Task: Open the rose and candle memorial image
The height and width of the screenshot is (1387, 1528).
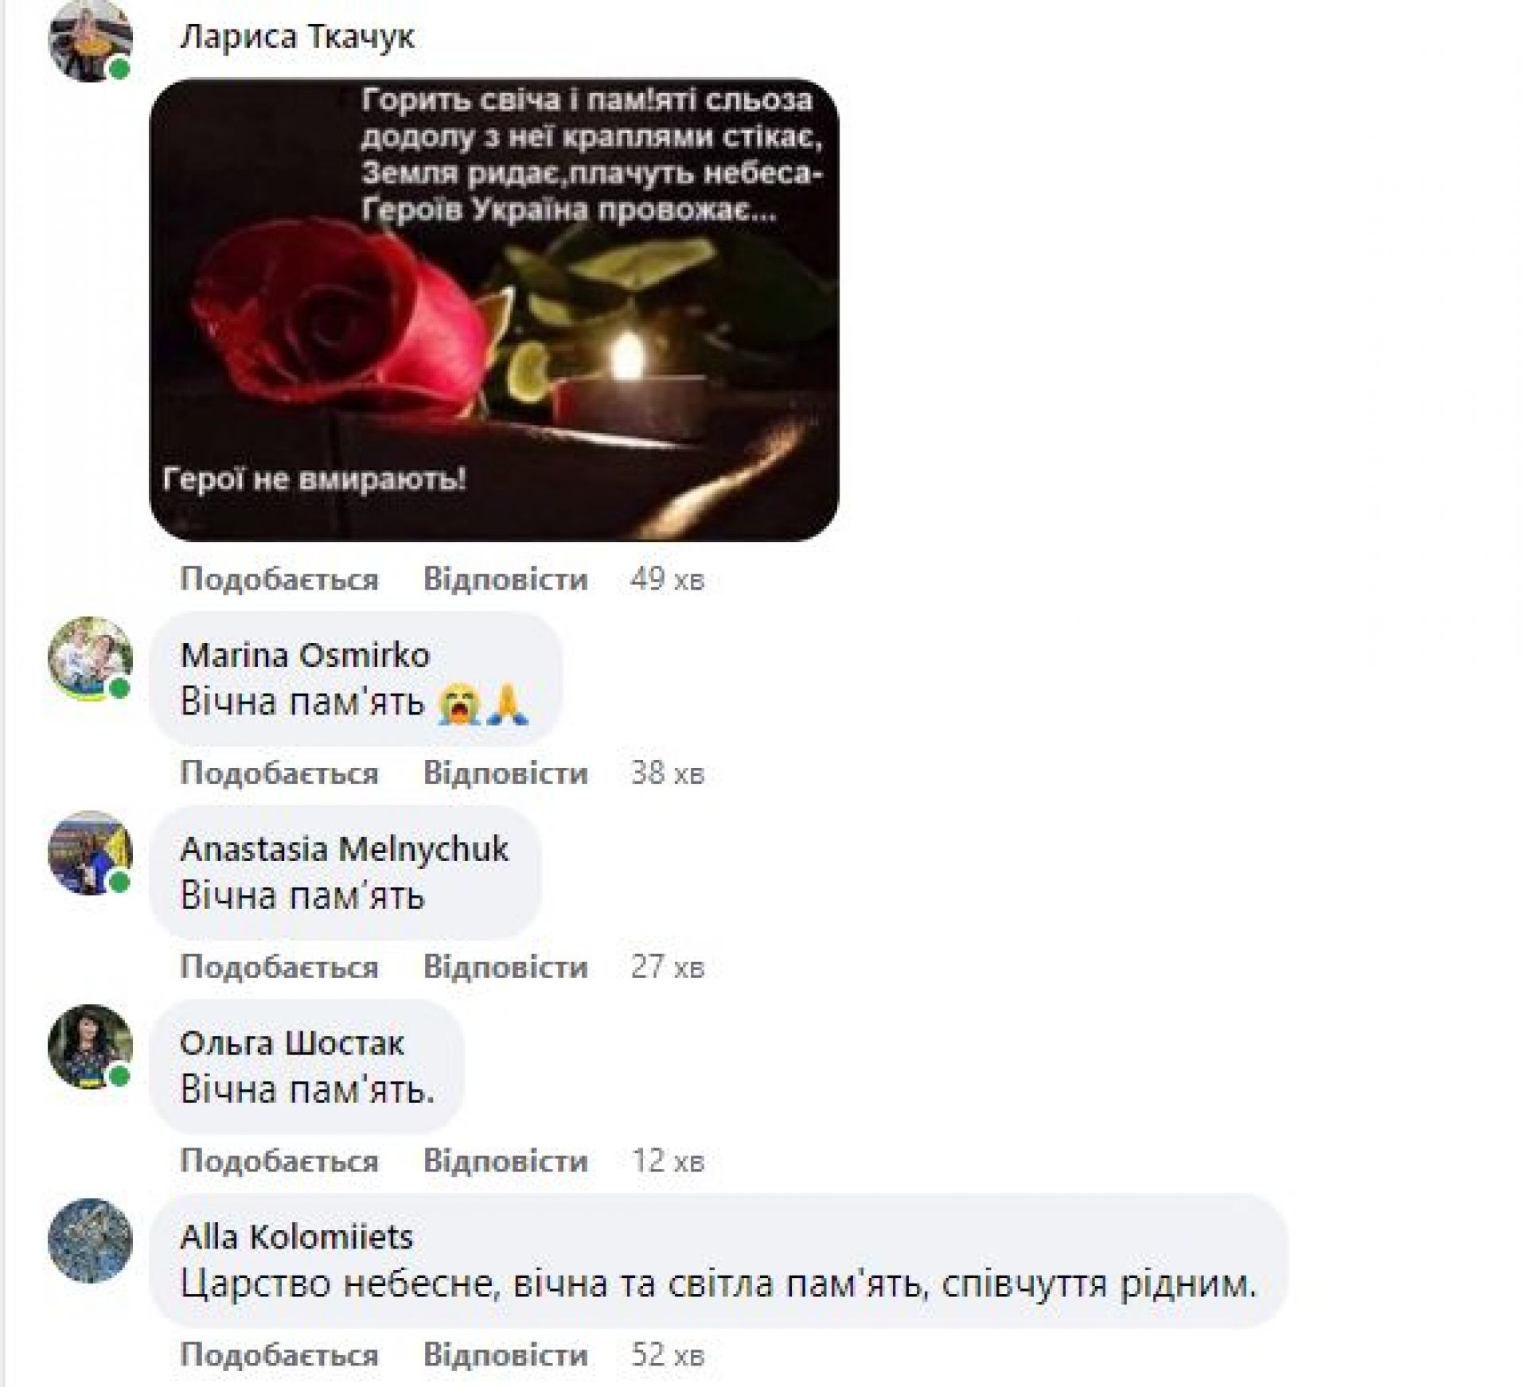Action: (494, 310)
